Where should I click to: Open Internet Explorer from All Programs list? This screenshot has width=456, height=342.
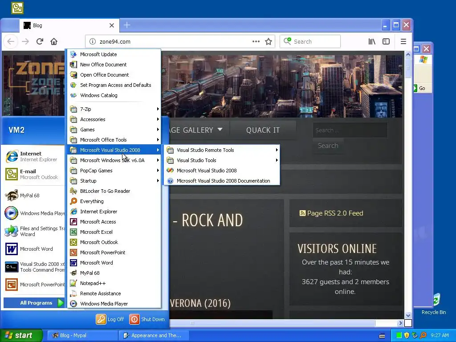114,212
